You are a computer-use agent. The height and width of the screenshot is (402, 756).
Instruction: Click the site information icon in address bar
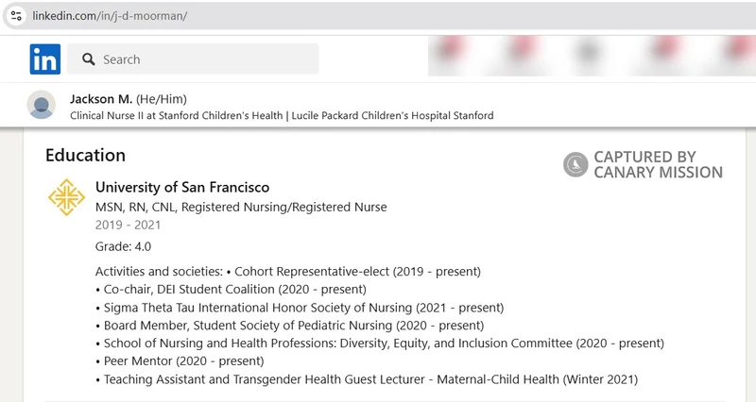tap(16, 15)
